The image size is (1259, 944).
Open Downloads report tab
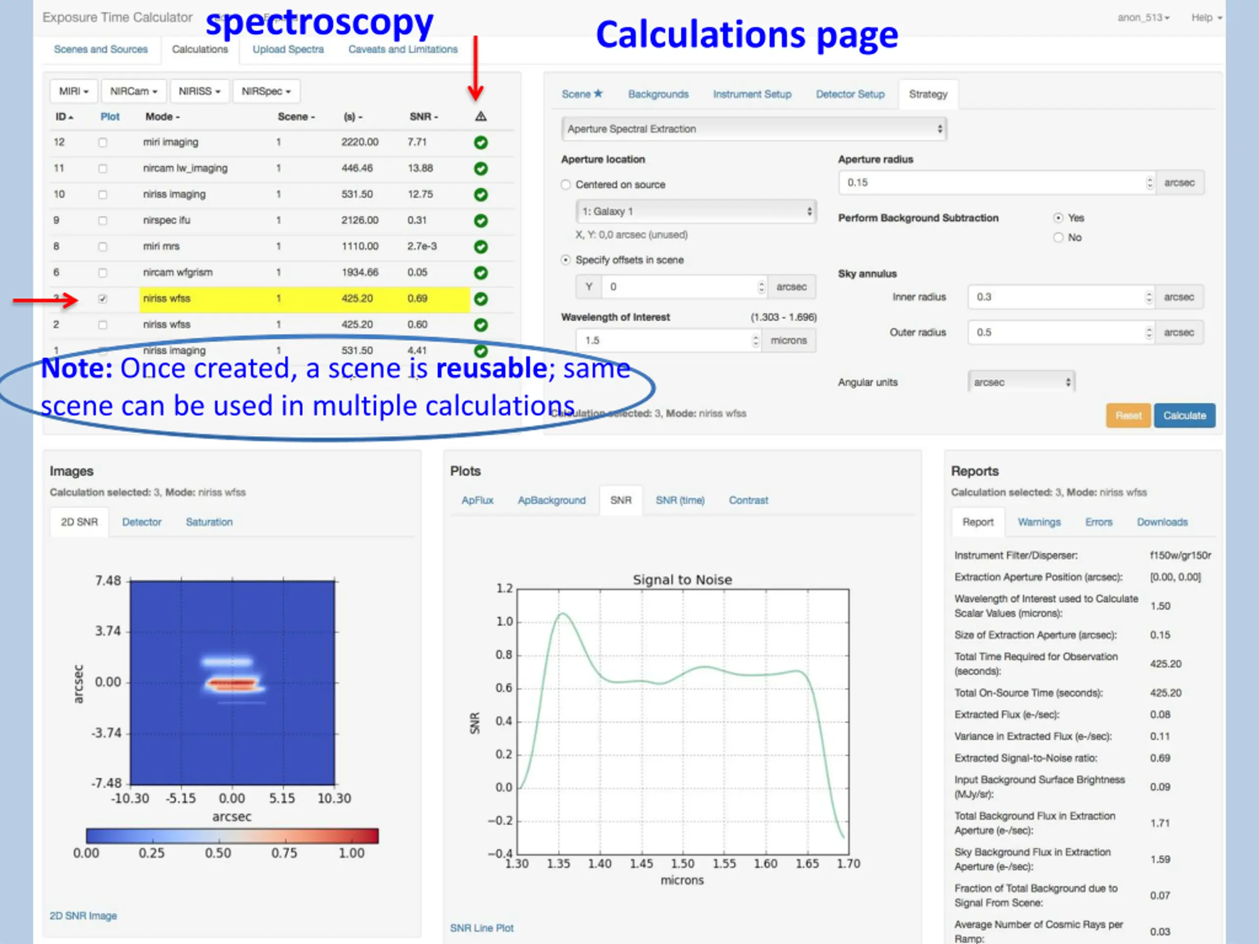1162,522
